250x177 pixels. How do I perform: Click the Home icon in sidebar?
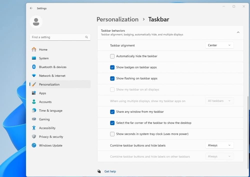[34, 50]
